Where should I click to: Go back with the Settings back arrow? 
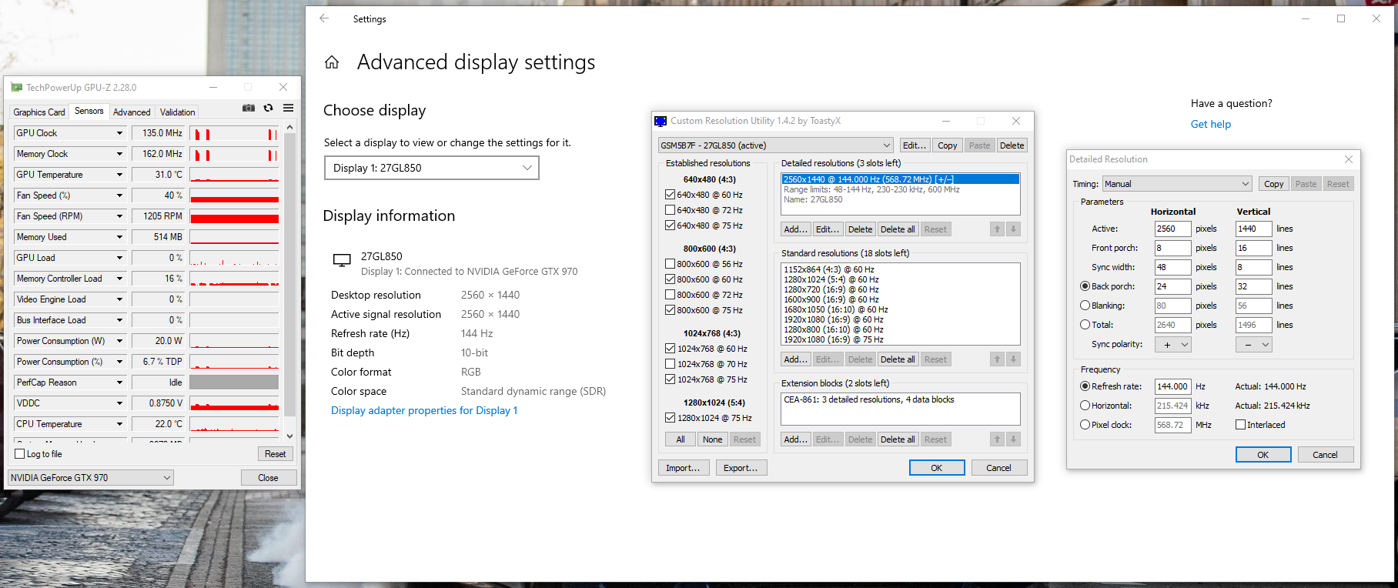(x=324, y=18)
